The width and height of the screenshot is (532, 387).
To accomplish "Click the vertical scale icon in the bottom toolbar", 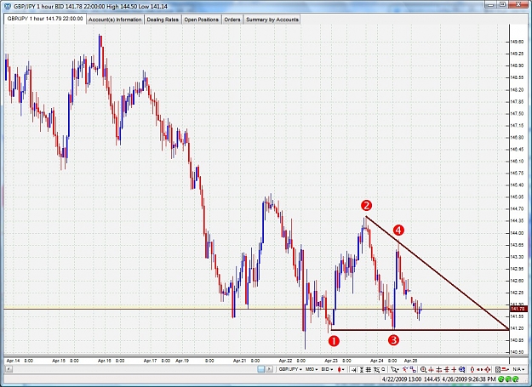I will (x=362, y=369).
